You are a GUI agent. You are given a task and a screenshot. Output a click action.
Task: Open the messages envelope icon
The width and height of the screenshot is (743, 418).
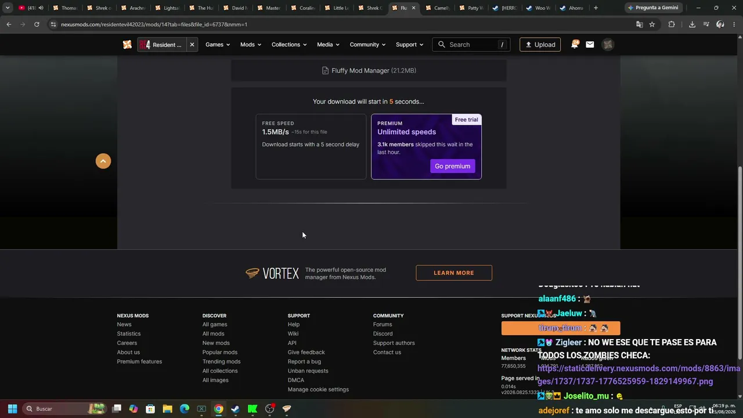point(590,45)
